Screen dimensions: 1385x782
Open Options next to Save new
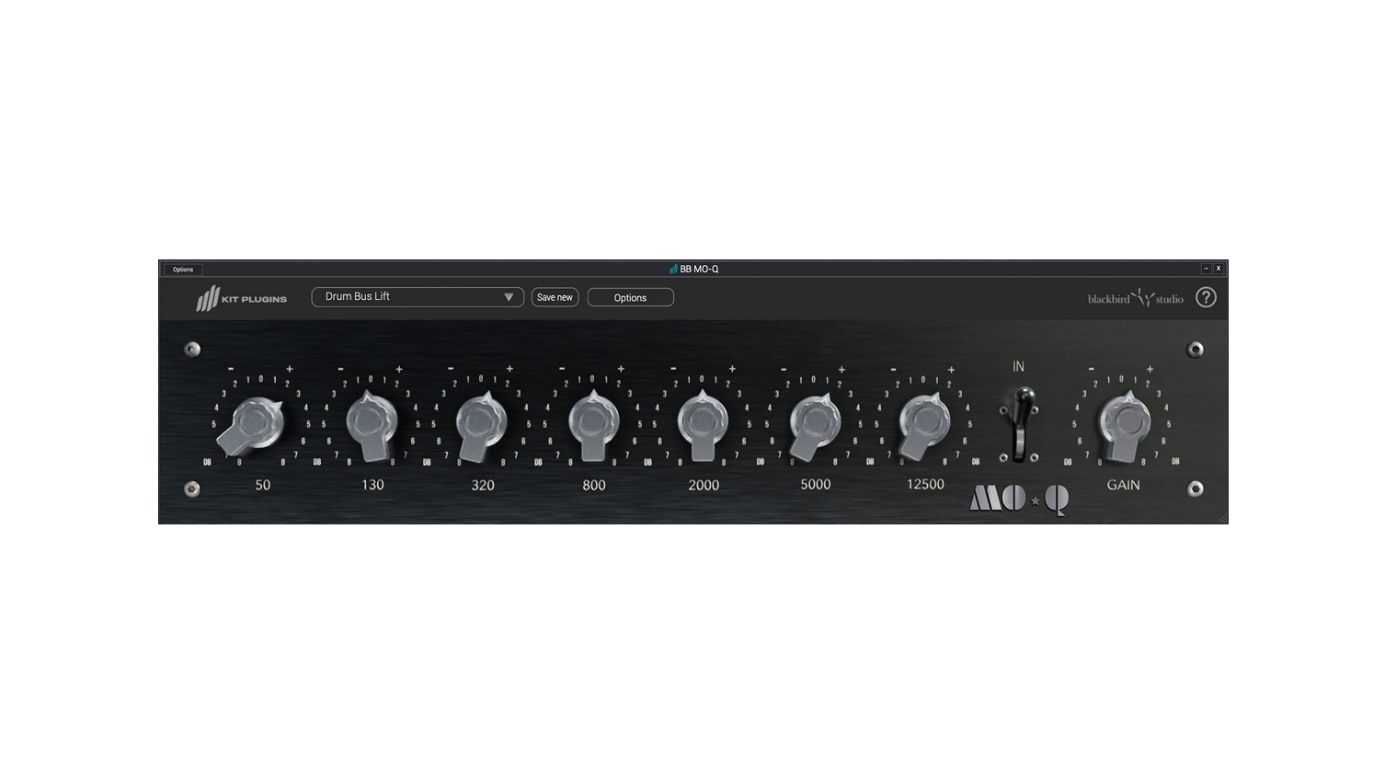tap(630, 297)
